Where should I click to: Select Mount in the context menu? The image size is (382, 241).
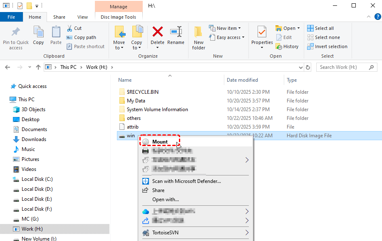(160, 142)
